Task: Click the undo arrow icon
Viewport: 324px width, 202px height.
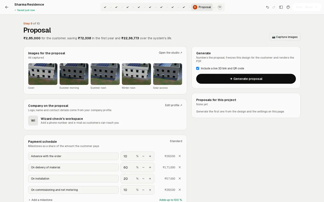Action: 268,7
